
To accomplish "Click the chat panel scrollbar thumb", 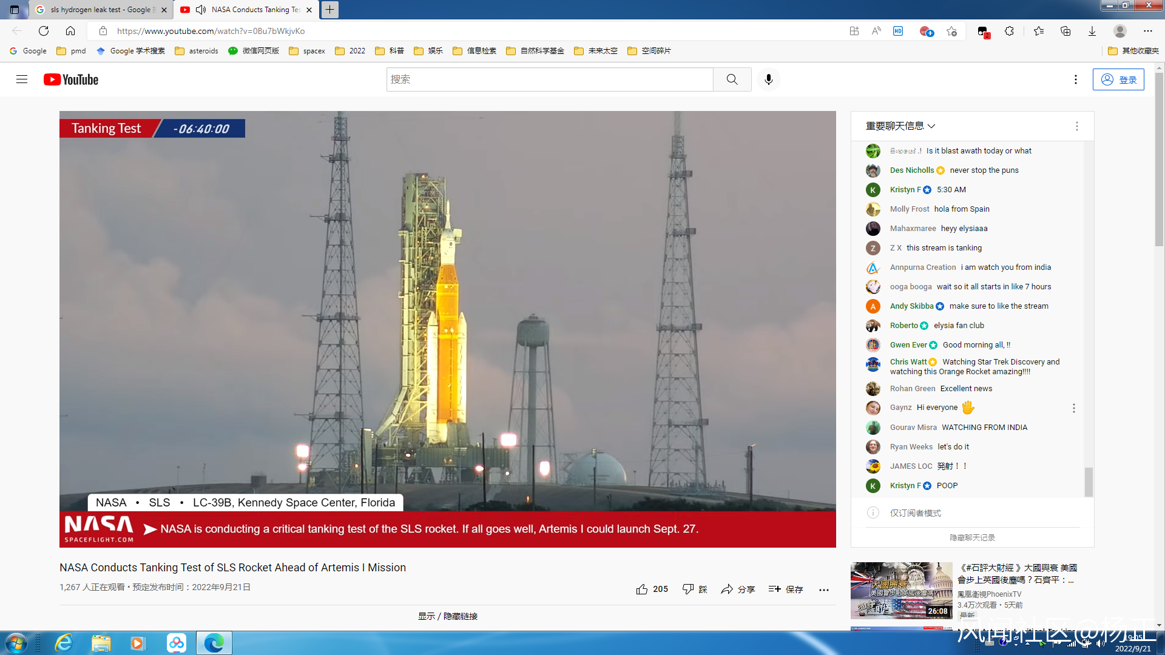I will pos(1089,482).
